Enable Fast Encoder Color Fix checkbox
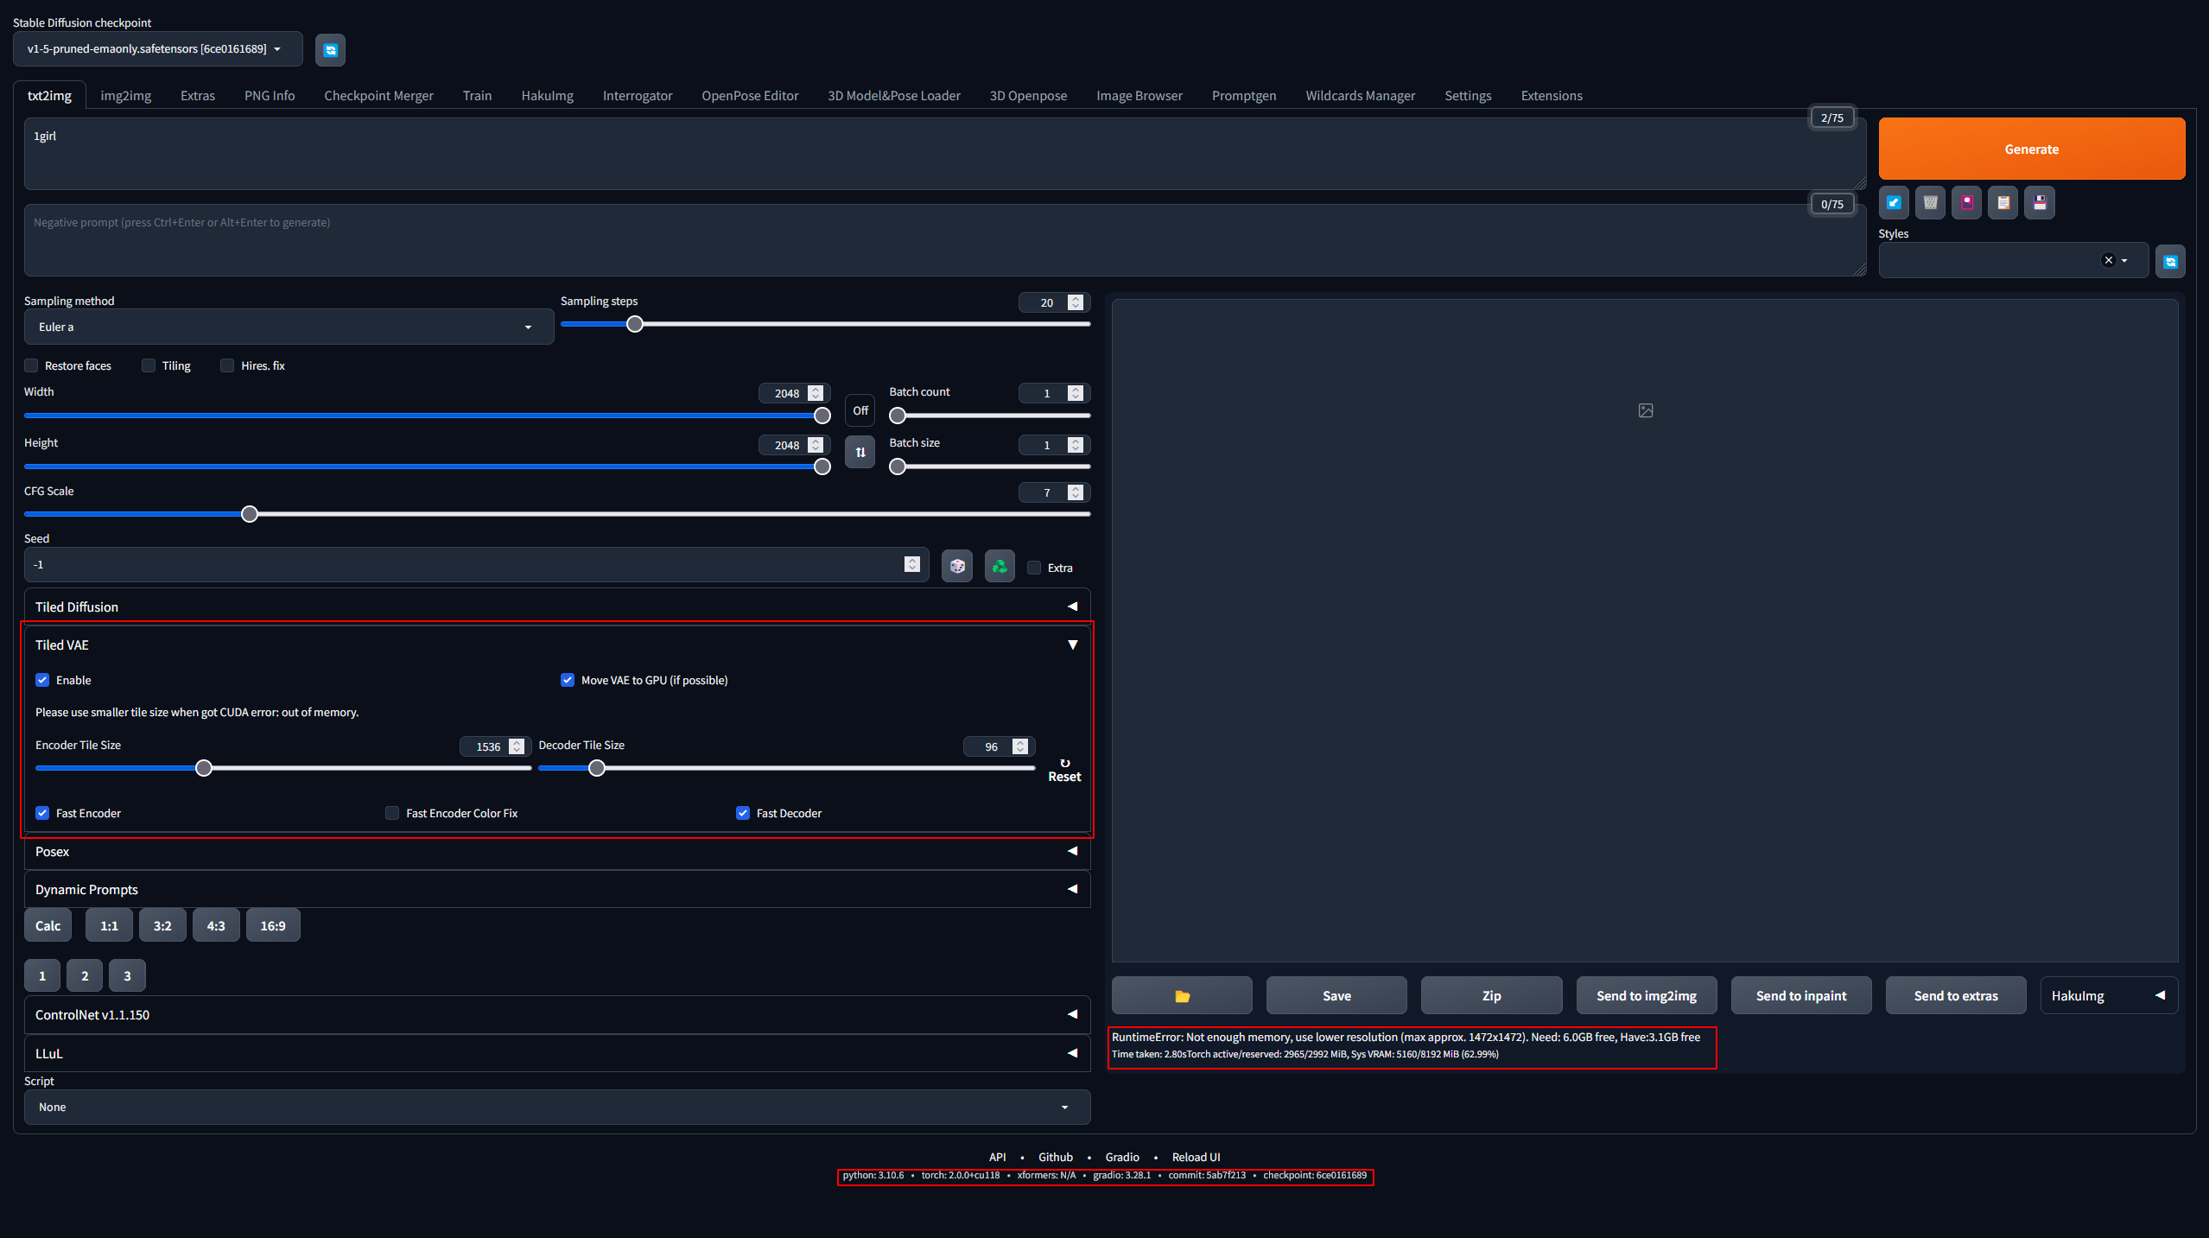Screen dimensions: 2209x1238 coord(392,813)
